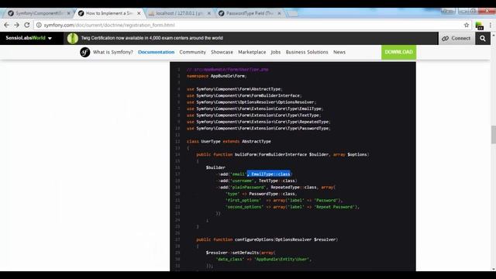This screenshot has height=279, width=496.
Task: Click 'class UserType extends AbstractType' line
Action: 229,141
